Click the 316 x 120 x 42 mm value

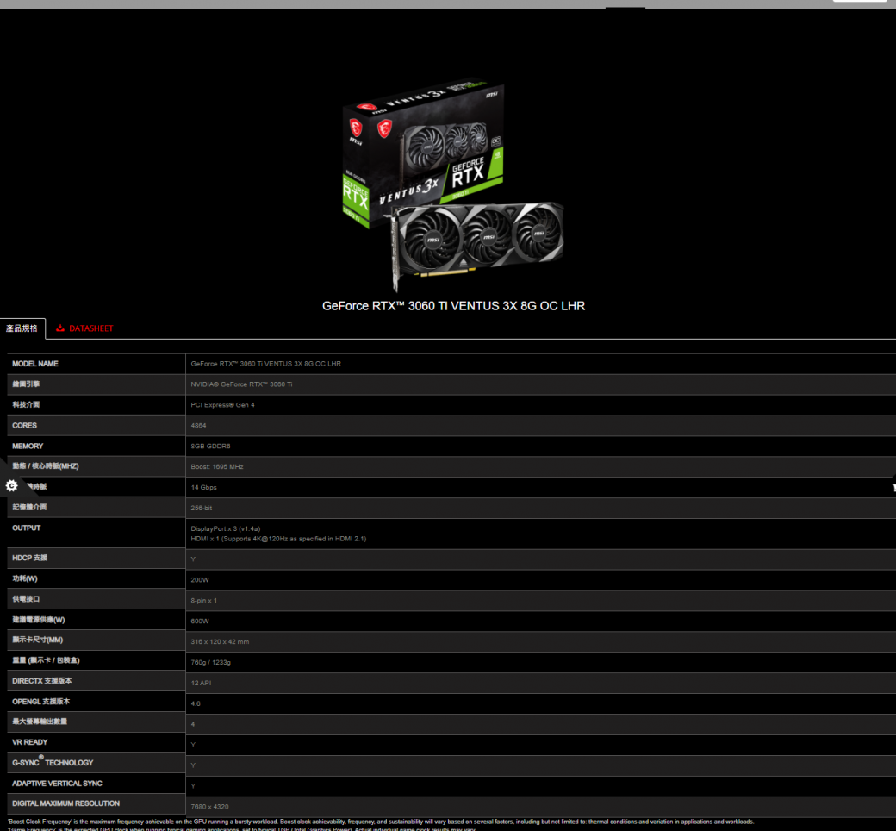pos(220,641)
